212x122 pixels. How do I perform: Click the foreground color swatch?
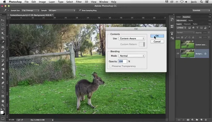(x=2, y=112)
